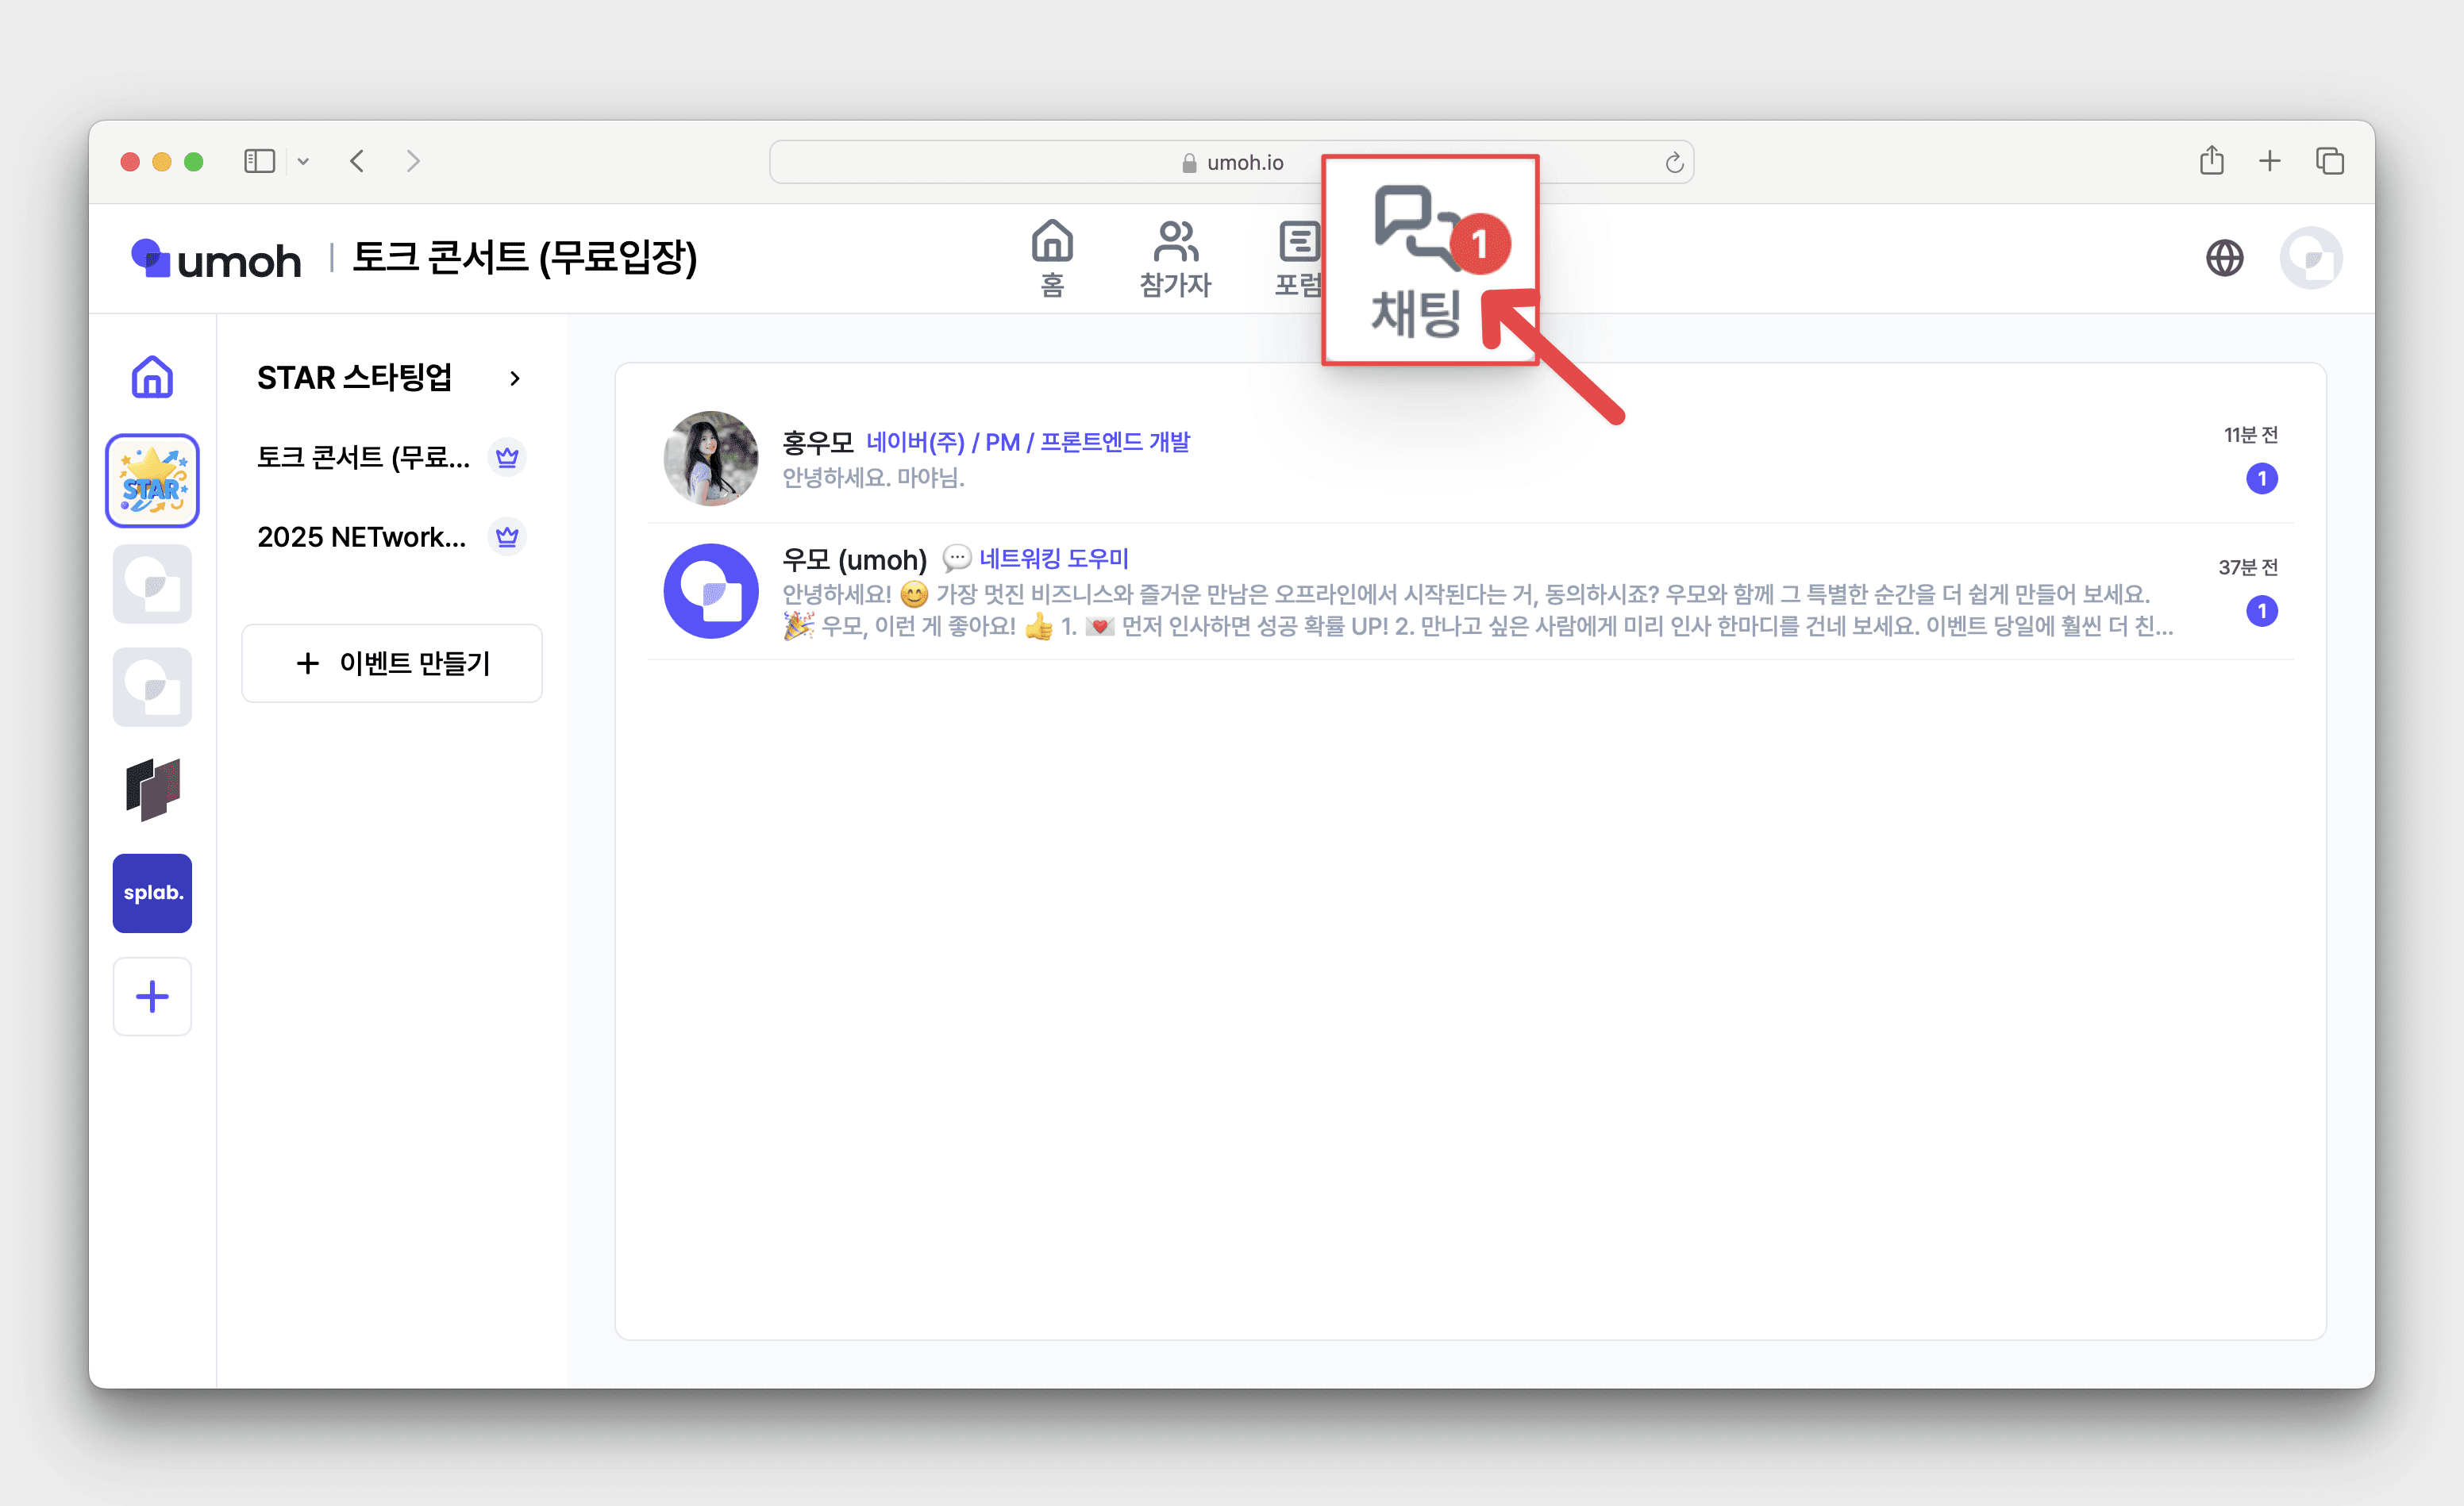Select the dark layered-squares community icon

[152, 789]
